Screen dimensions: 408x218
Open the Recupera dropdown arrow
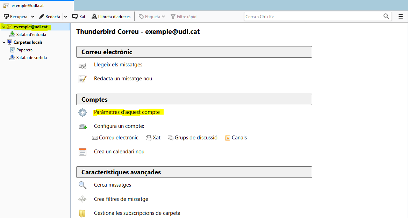point(33,17)
